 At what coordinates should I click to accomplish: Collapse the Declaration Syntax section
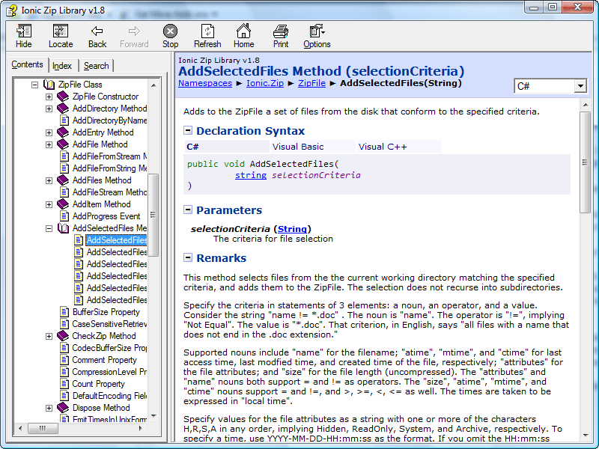coord(187,130)
